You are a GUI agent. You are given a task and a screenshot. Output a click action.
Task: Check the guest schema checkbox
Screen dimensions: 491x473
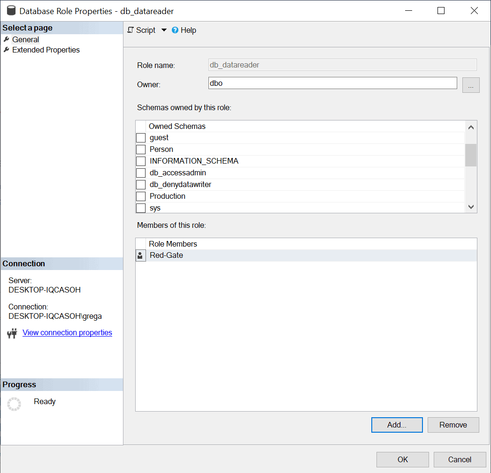(x=141, y=138)
